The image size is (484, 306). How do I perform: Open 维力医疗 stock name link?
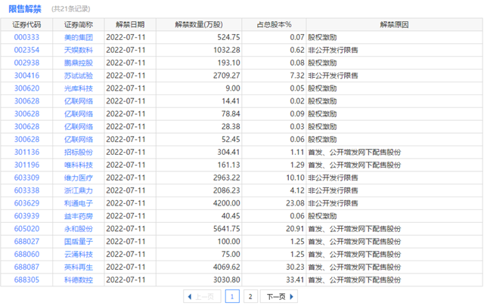click(79, 178)
